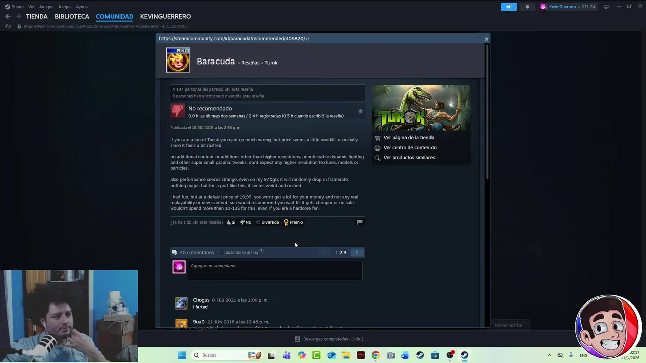Click the shopping cart icon for store page
The image size is (646, 363).
pyautogui.click(x=378, y=138)
